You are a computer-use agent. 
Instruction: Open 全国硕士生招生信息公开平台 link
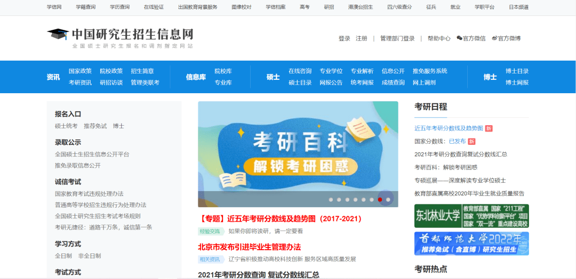coord(92,154)
